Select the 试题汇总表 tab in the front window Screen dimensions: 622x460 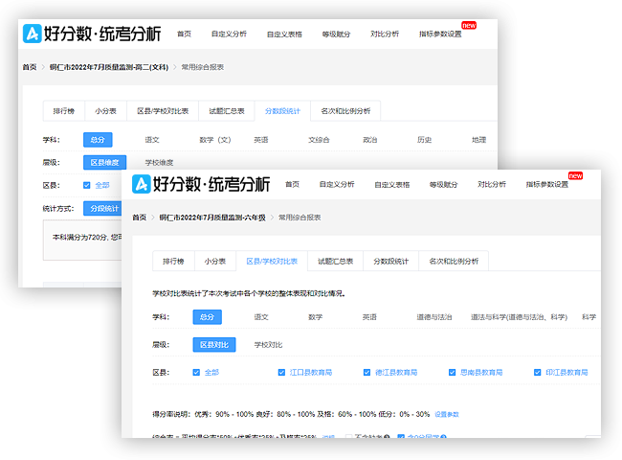(x=335, y=261)
